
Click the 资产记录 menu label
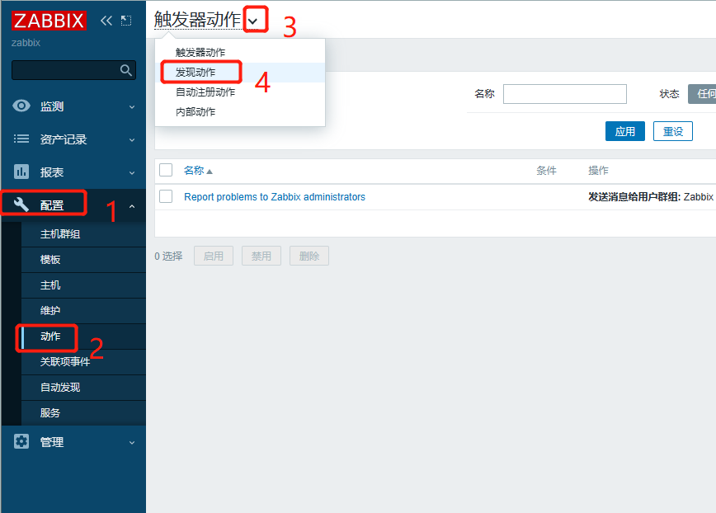coord(64,139)
